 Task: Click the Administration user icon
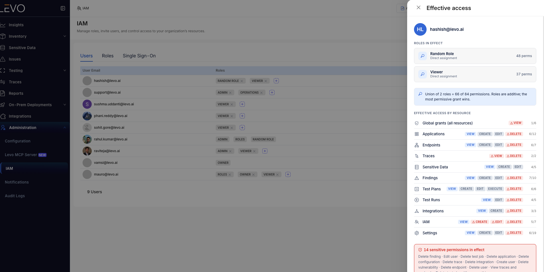[3, 128]
